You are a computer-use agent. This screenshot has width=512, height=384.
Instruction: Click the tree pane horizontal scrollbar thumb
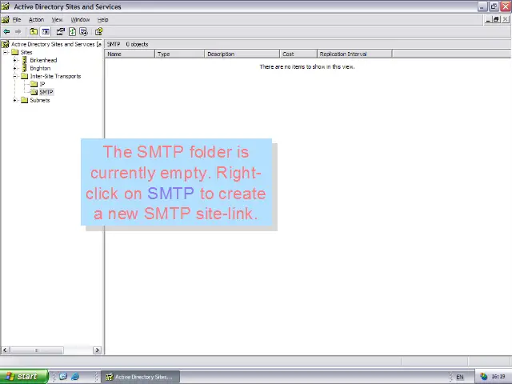pyautogui.click(x=37, y=350)
